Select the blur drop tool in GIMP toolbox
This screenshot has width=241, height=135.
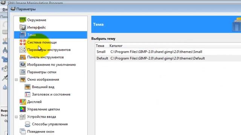[x=5, y=87]
